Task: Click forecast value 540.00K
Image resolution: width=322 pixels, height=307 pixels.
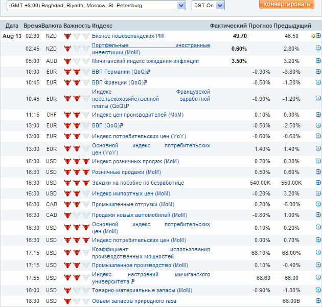Action: (x=260, y=183)
